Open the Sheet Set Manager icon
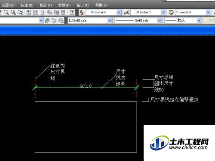Viewport: 215px width, 161px height. coord(49,12)
